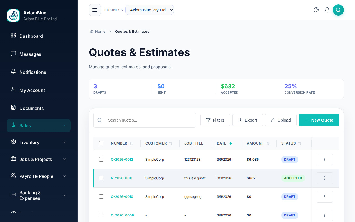The height and width of the screenshot is (222, 355).
Task: Click the Banking & Expenses cash icon
Action: [x=13, y=195]
